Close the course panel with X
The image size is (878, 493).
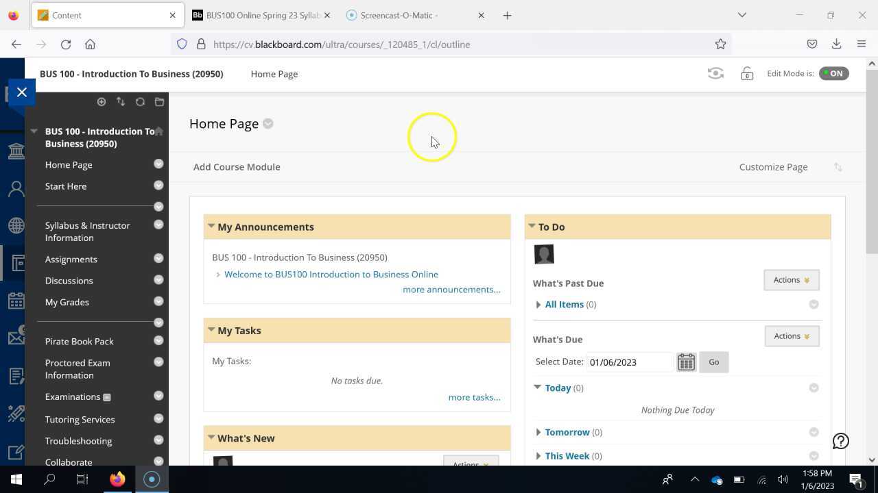click(22, 92)
